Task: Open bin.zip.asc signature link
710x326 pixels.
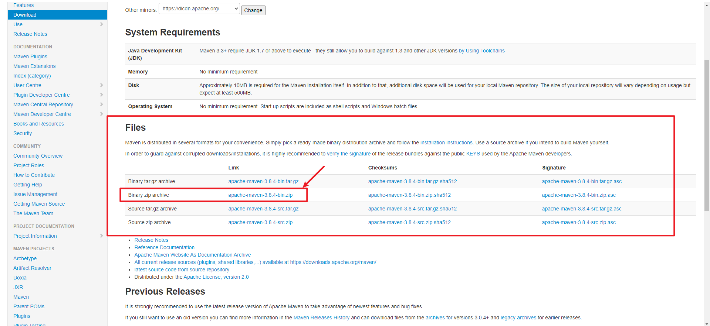Action: (579, 195)
